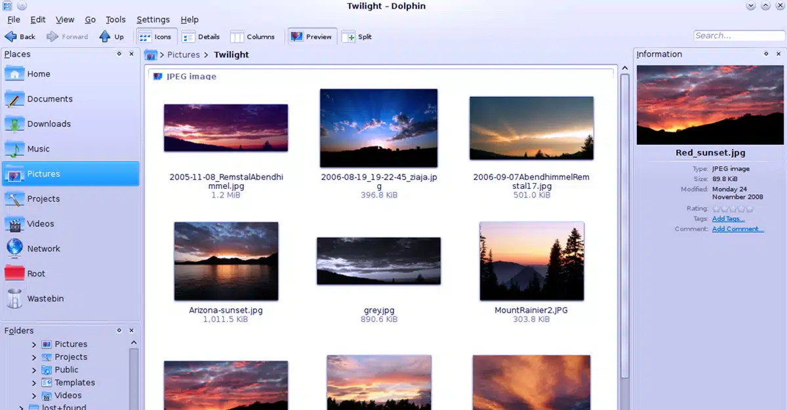The width and height of the screenshot is (787, 410).
Task: Click the Add Comment link
Action: [738, 229]
